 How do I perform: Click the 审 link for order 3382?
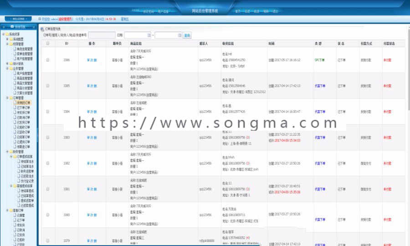tap(89, 164)
